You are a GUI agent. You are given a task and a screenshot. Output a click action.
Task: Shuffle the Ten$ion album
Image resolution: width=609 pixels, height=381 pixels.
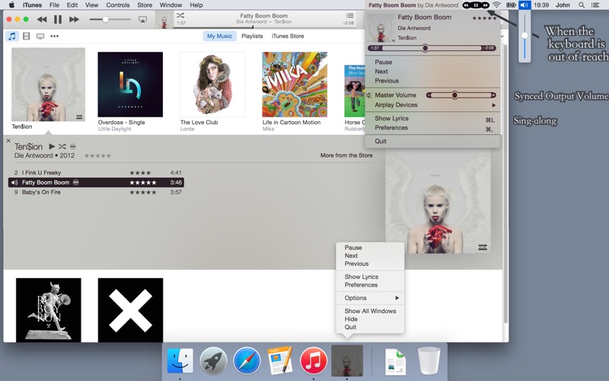pyautogui.click(x=62, y=146)
